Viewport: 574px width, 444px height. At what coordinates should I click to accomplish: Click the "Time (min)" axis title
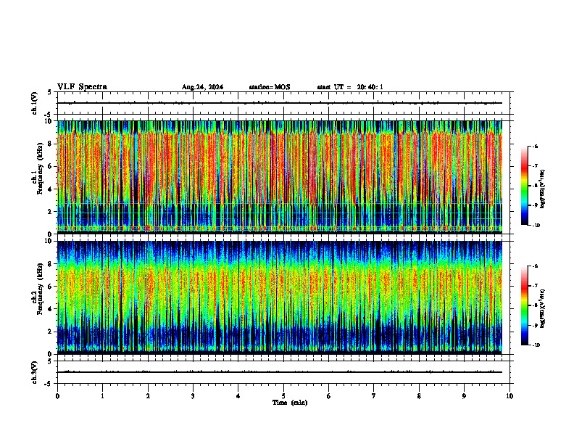[x=290, y=403]
